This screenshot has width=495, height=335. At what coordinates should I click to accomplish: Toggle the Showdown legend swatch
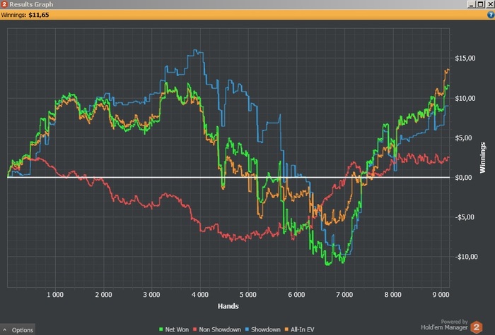coord(247,329)
